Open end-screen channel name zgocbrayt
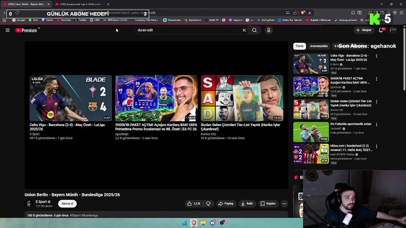This screenshot has width=406, height=228. click(x=122, y=134)
